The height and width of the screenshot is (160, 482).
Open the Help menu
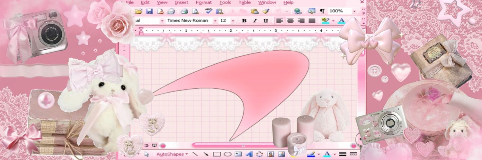289,3
